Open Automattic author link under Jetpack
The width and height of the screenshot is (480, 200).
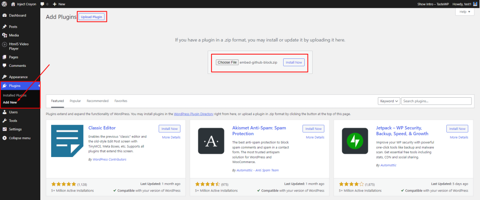pyautogui.click(x=388, y=165)
